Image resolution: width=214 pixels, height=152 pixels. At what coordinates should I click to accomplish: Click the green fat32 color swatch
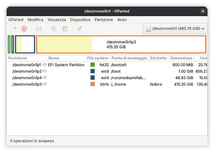(92, 65)
